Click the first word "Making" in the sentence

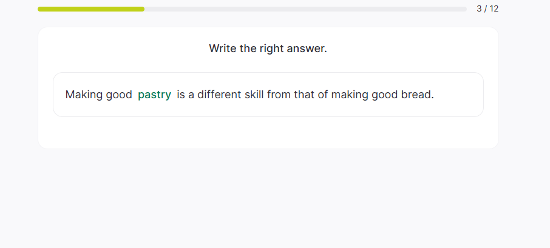[83, 95]
